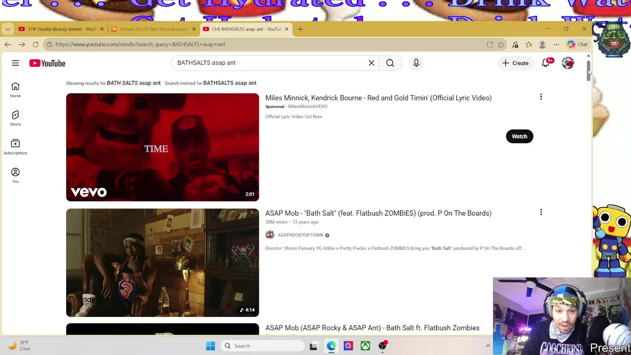Search instead for BATHSALTS asap ant
Viewport: 631px width, 355px height.
pyautogui.click(x=230, y=83)
